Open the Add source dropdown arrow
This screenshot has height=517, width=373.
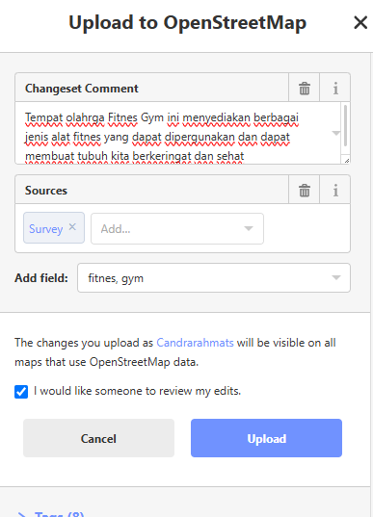[x=249, y=228]
